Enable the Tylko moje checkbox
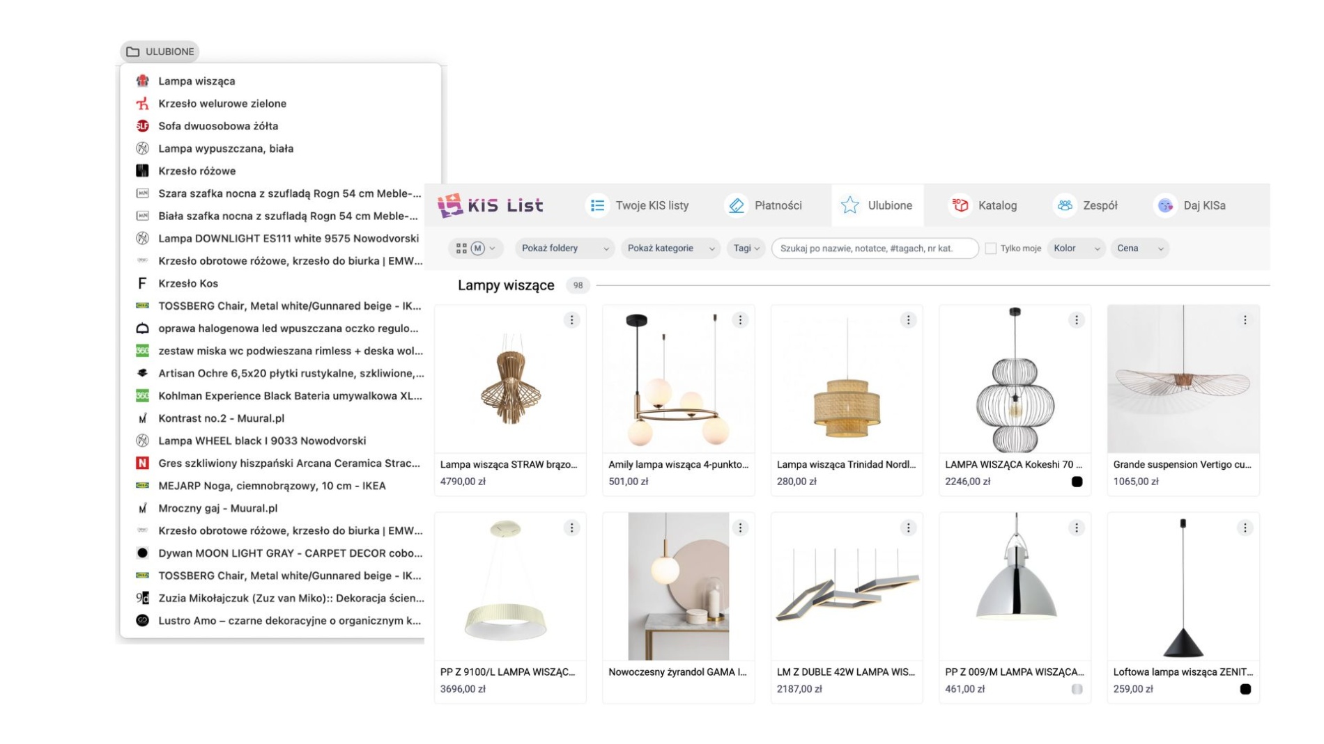The height and width of the screenshot is (744, 1324). click(990, 248)
